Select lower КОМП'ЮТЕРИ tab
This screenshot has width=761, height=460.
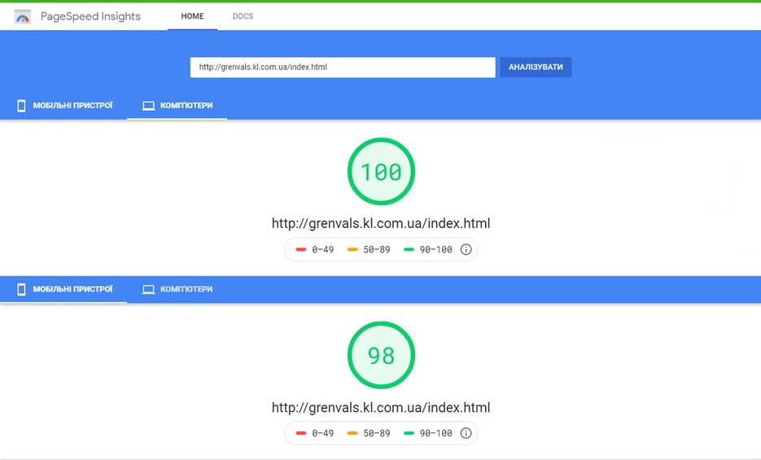tap(177, 289)
